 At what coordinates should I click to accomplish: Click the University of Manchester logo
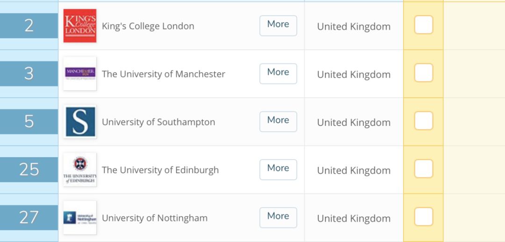click(80, 74)
